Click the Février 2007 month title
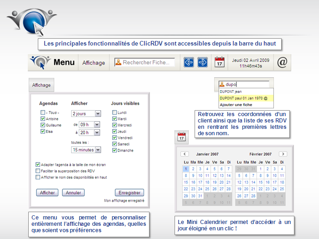319x239 pixels. click(x=260, y=154)
